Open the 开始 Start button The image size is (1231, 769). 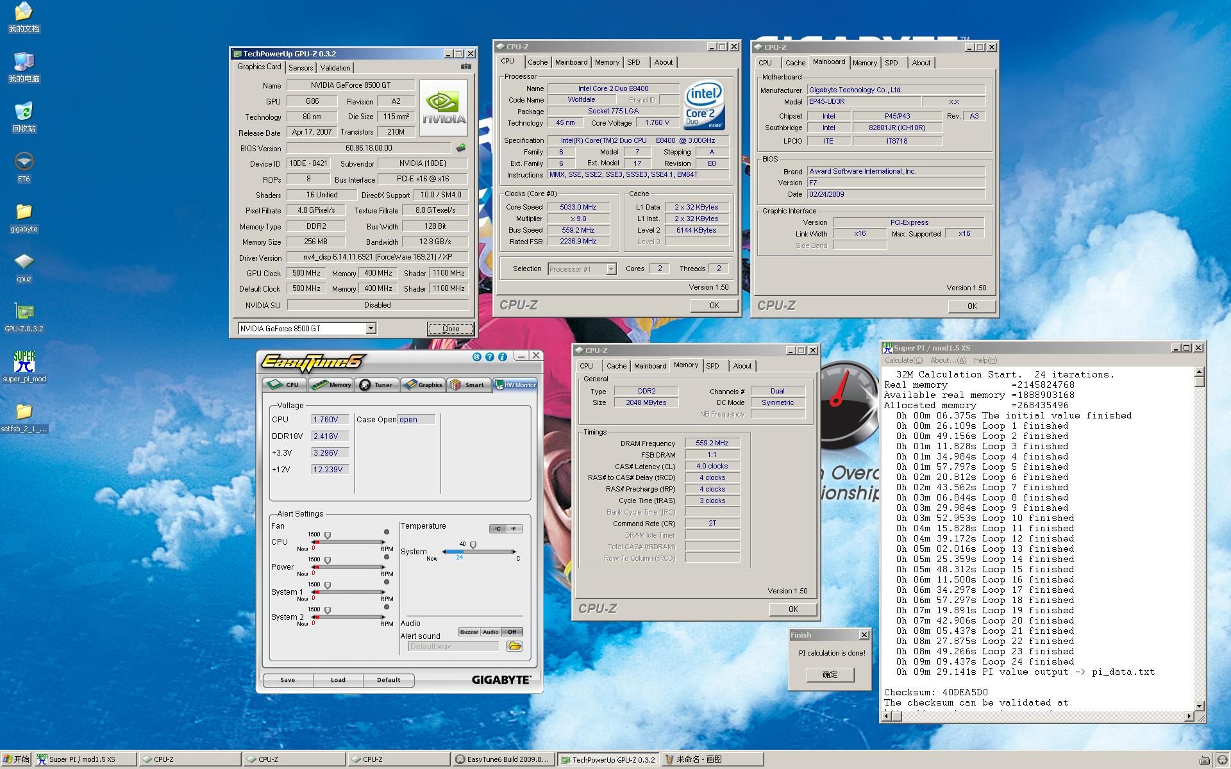point(16,759)
